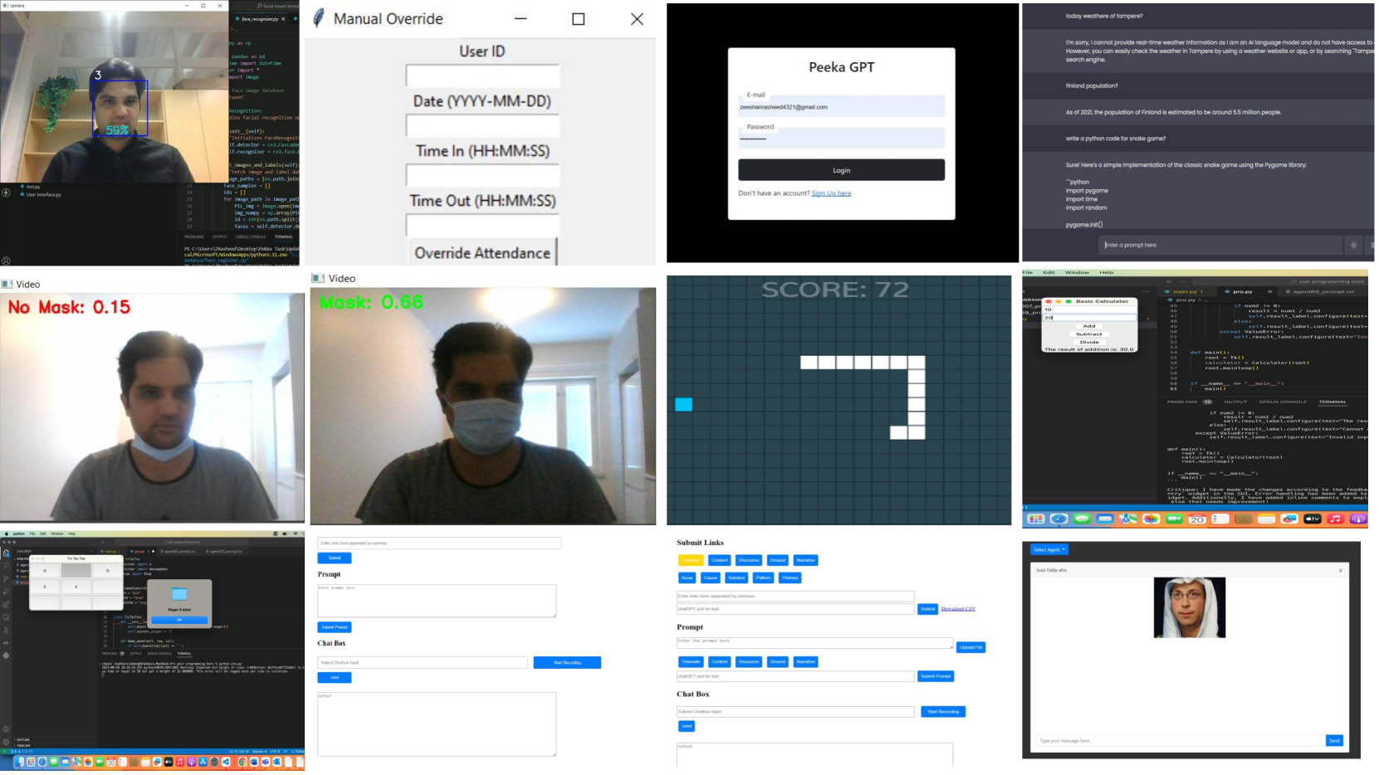Image resolution: width=1379 pixels, height=775 pixels.
Task: Show the PROBLEMS panel in Tic Tac Toe VS Code
Action: [x=110, y=654]
